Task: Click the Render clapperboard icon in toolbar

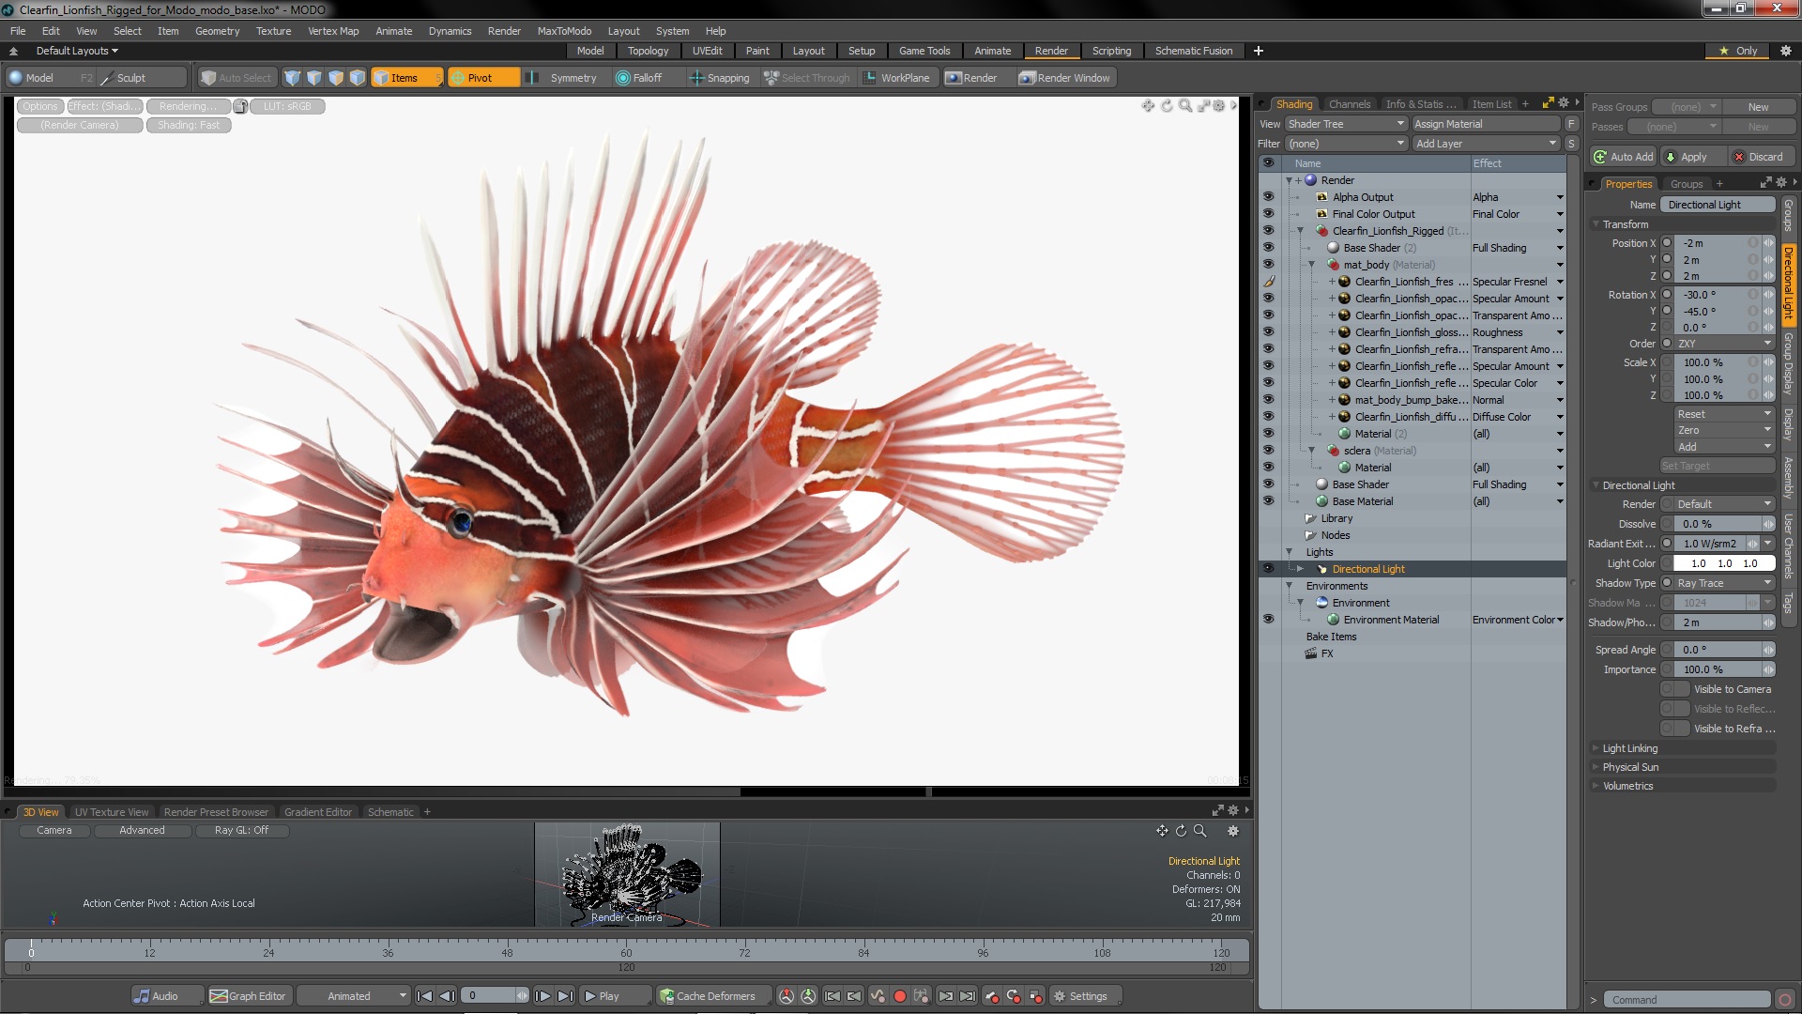Action: (954, 78)
